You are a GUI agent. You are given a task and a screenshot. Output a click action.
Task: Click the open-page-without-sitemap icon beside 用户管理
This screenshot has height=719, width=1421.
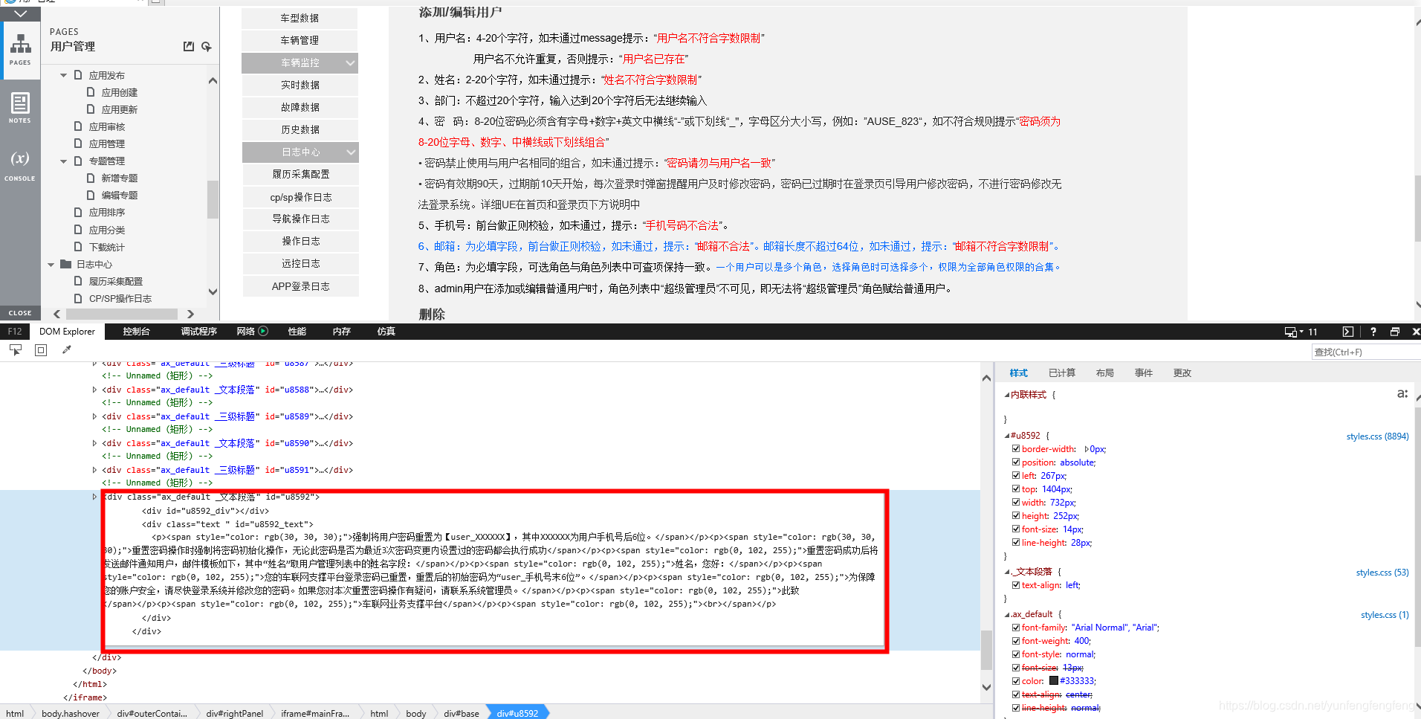point(189,47)
